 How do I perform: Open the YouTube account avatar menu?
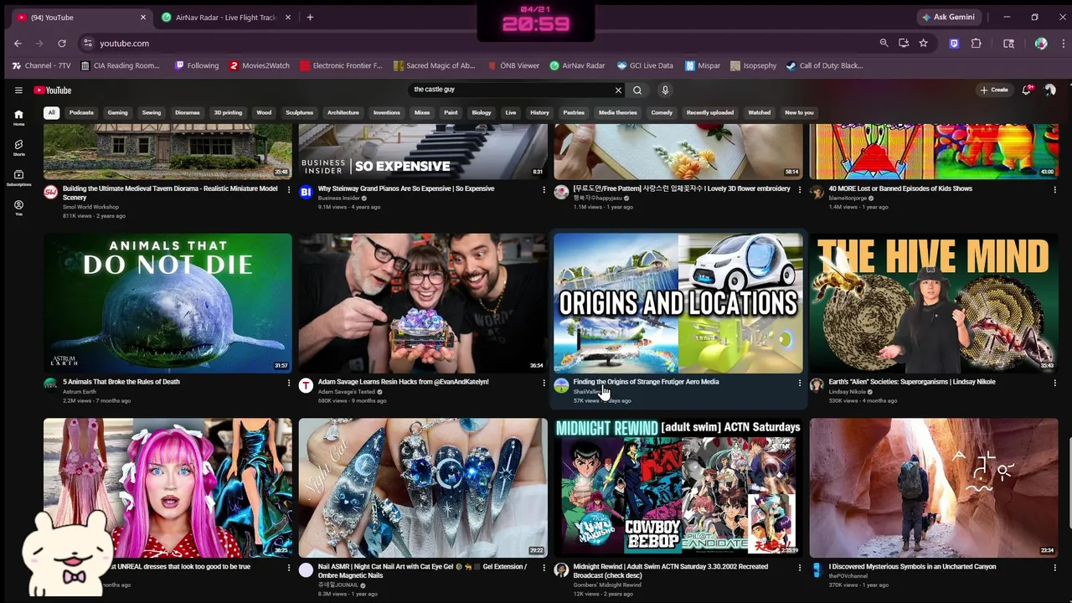[x=1050, y=90]
